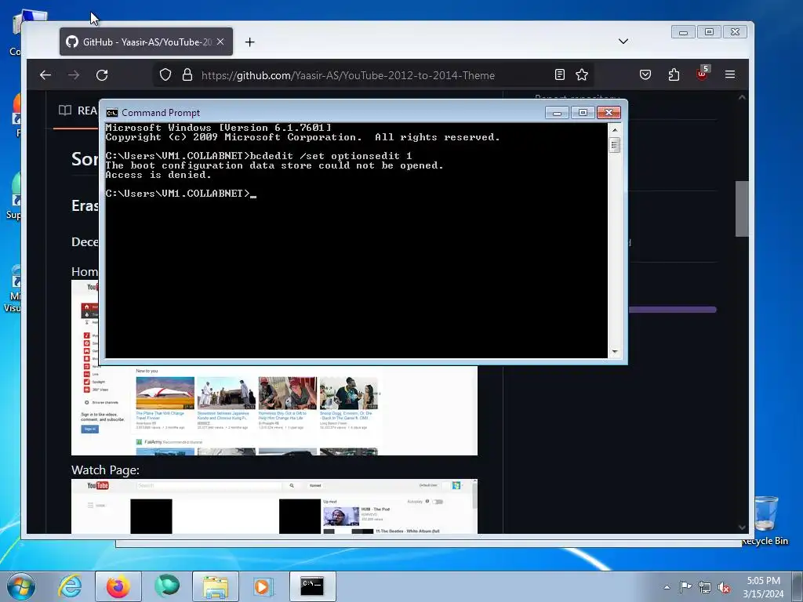
Task: Click the 'Watch Page:' heading text
Action: 105,470
